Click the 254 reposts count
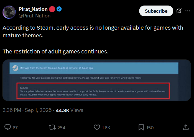 point(61,128)
